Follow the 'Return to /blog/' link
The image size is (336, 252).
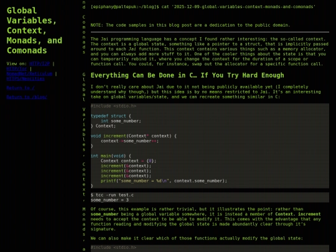click(x=27, y=97)
